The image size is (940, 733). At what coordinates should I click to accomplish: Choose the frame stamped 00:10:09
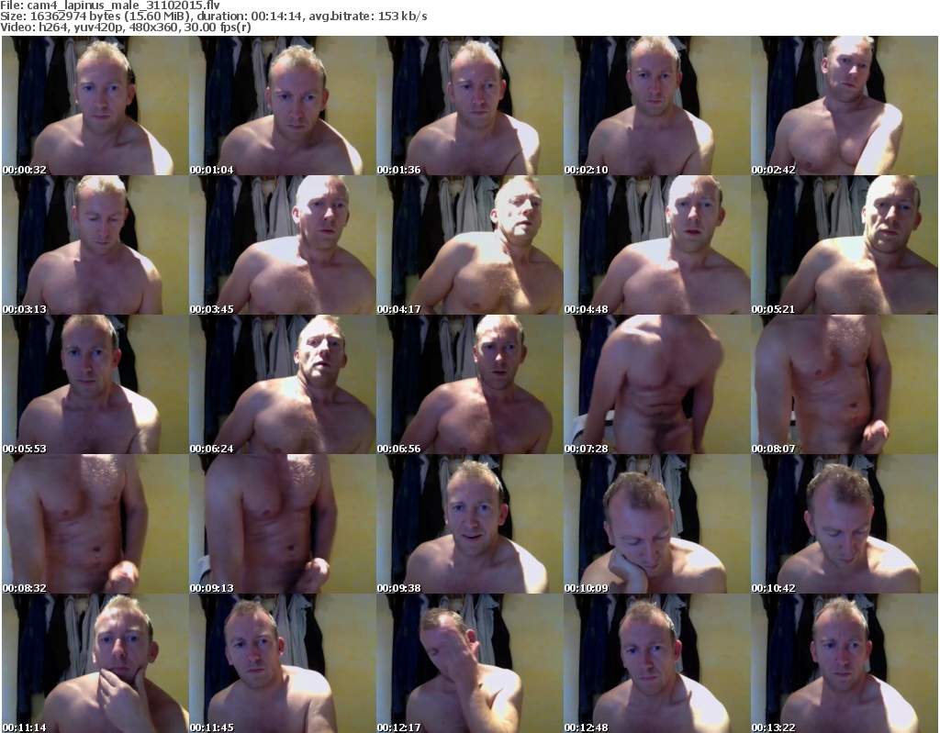coord(656,524)
